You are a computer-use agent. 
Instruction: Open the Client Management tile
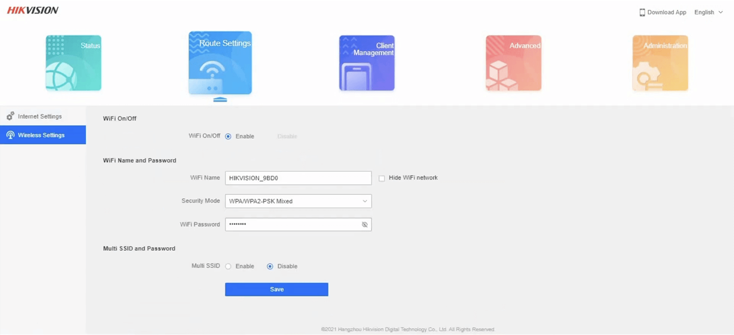click(367, 63)
